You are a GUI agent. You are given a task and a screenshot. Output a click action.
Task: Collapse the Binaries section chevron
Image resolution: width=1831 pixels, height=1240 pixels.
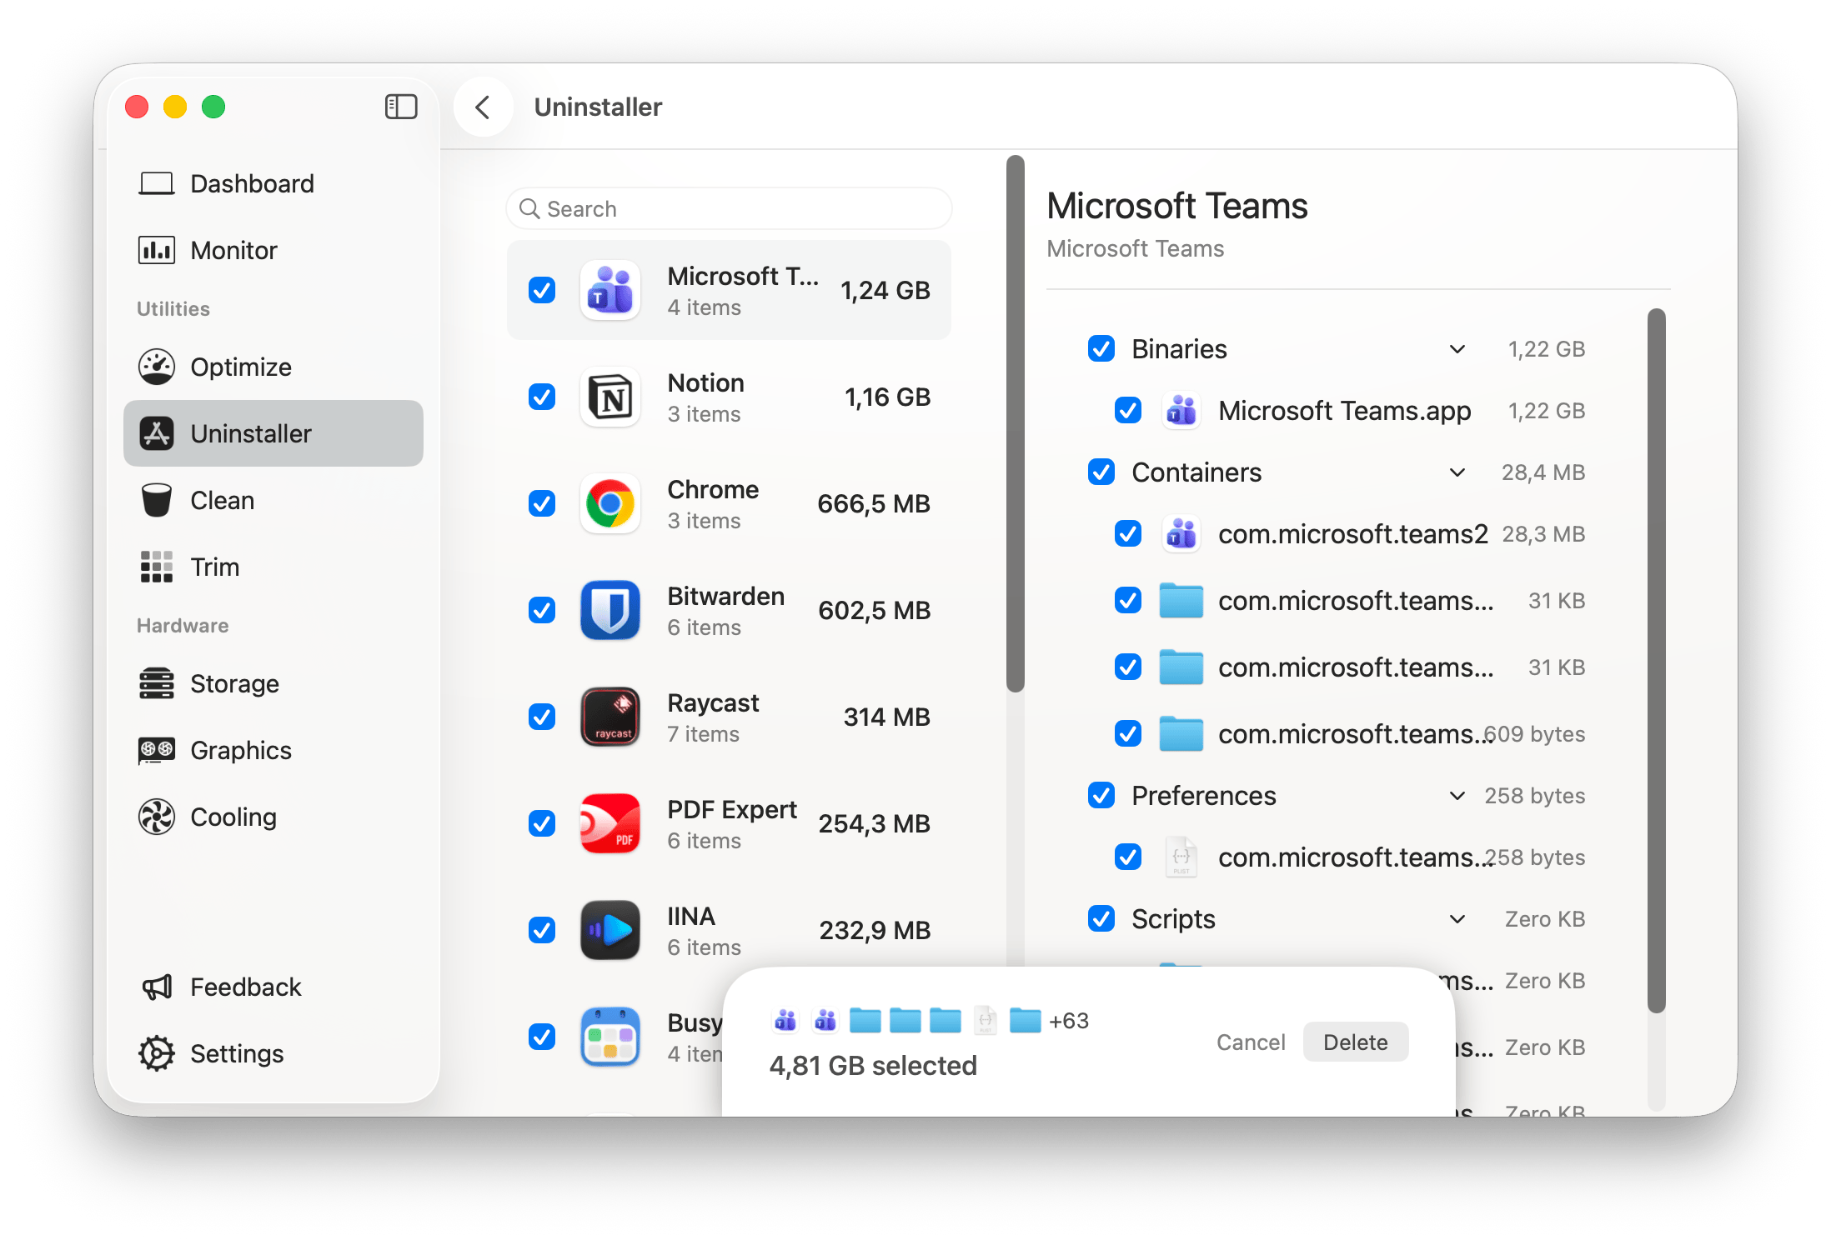coord(1457,349)
